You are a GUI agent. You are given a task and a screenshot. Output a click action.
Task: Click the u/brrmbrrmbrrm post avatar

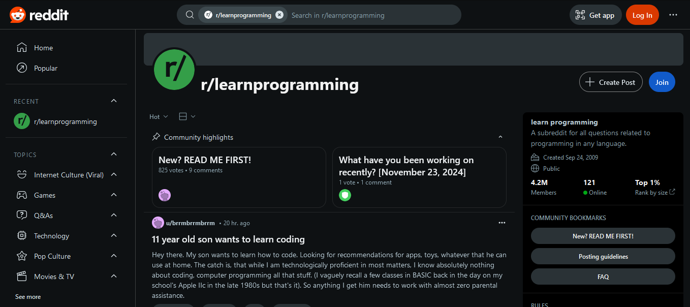(x=158, y=223)
